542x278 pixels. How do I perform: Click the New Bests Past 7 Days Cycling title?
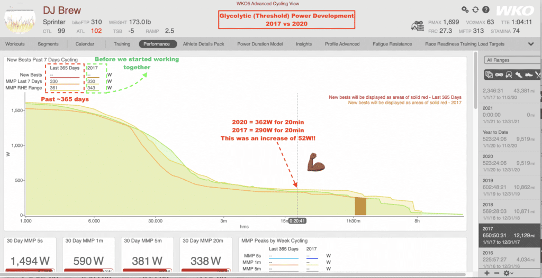42,60
